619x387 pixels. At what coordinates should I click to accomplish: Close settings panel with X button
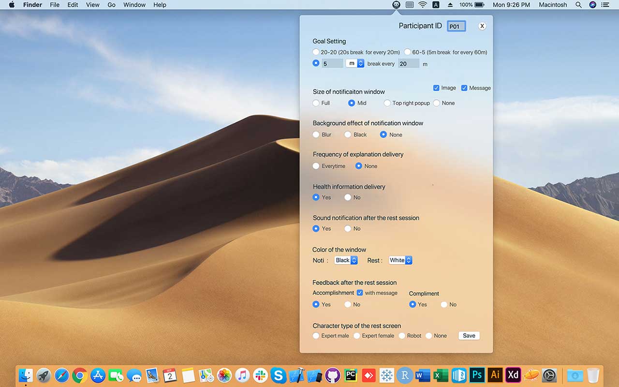[x=482, y=26]
